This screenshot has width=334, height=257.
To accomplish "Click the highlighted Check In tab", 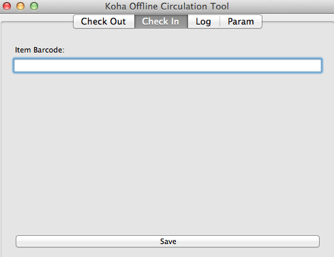I will coord(161,22).
